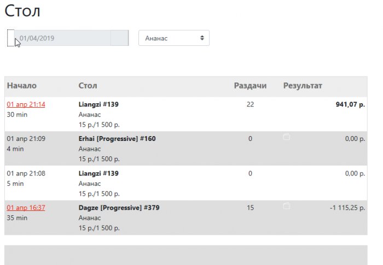Select Liangzi #139 in the 21:08 row

tap(98, 174)
